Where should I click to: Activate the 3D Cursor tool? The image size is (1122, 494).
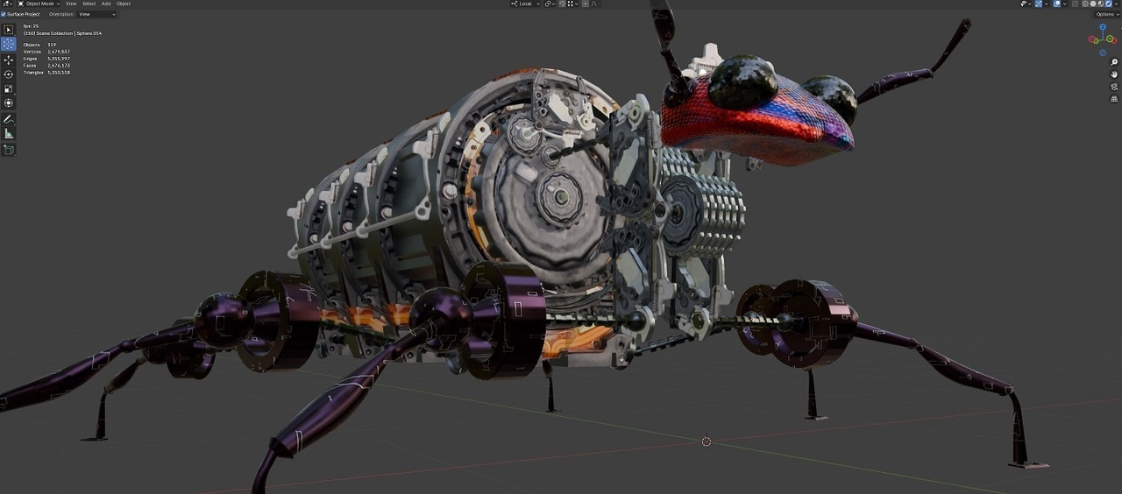tap(9, 44)
